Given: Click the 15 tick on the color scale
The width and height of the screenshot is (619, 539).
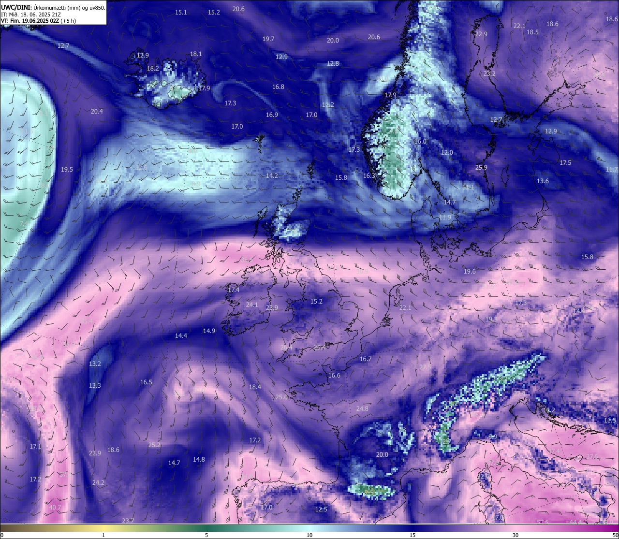Looking at the screenshot, I should click(413, 535).
